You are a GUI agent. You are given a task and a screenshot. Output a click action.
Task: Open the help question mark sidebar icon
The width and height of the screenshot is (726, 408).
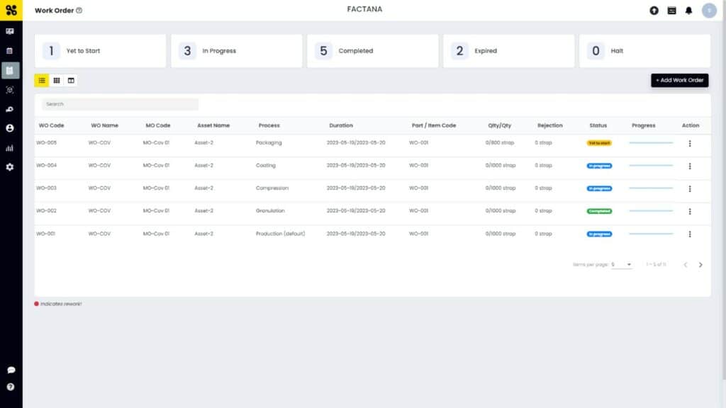(11, 387)
